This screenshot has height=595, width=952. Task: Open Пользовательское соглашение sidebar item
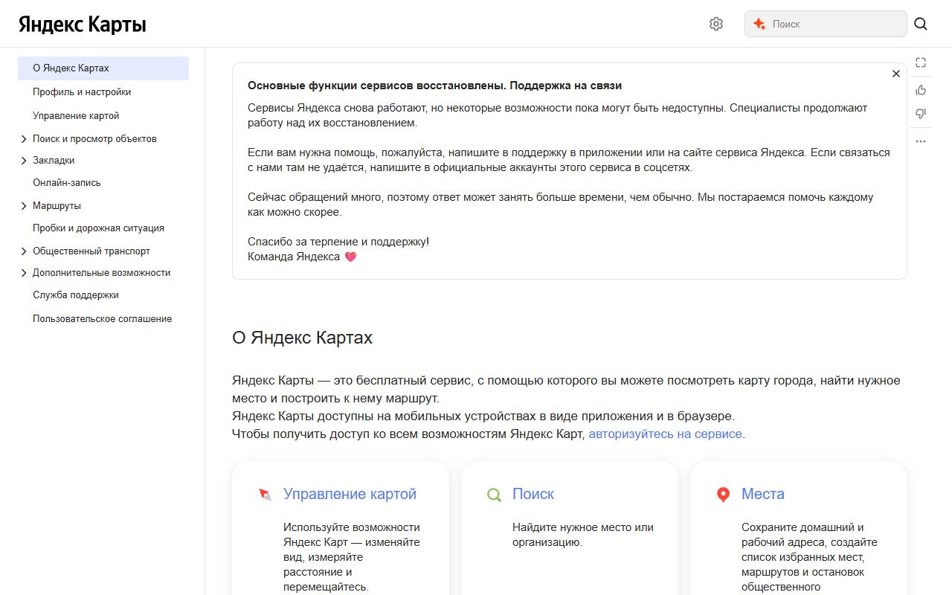102,319
